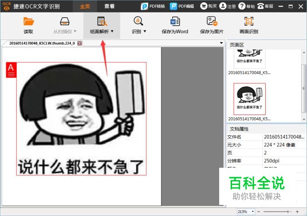The height and width of the screenshot is (216, 307).
Task: Click the 从扫描仪 scanner icon
Action: (x=65, y=21)
